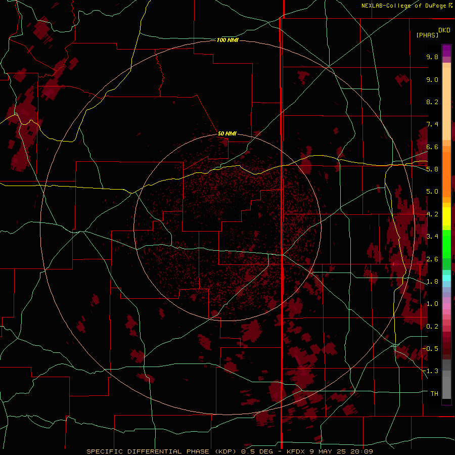Viewport: 455px width, 455px height.
Task: Click the [PHAS] label near the legend
Action: tap(427, 35)
